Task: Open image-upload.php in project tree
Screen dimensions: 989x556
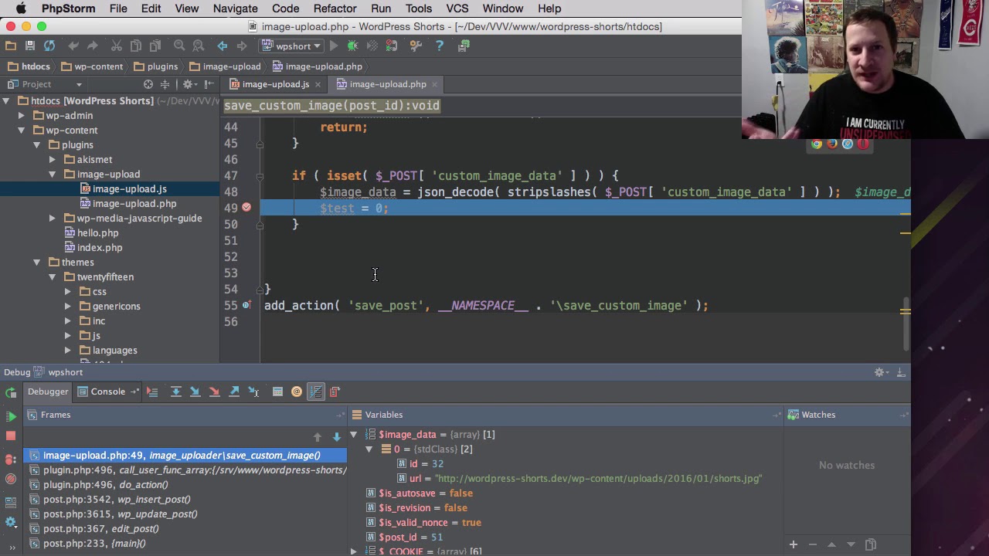Action: (134, 204)
